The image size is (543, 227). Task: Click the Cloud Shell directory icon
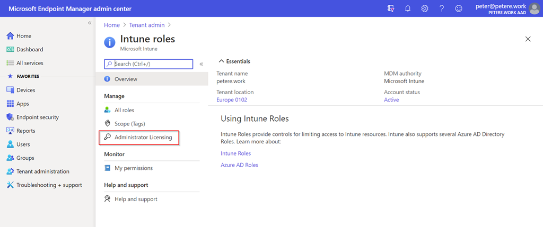pyautogui.click(x=391, y=8)
